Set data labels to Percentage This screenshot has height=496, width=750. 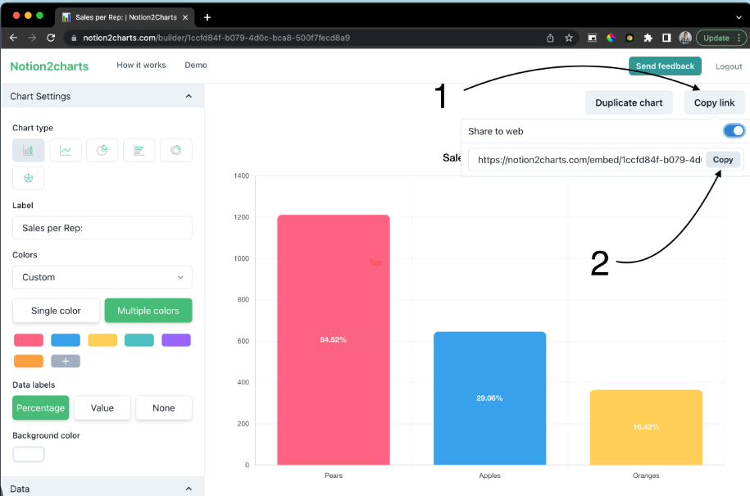pos(41,408)
